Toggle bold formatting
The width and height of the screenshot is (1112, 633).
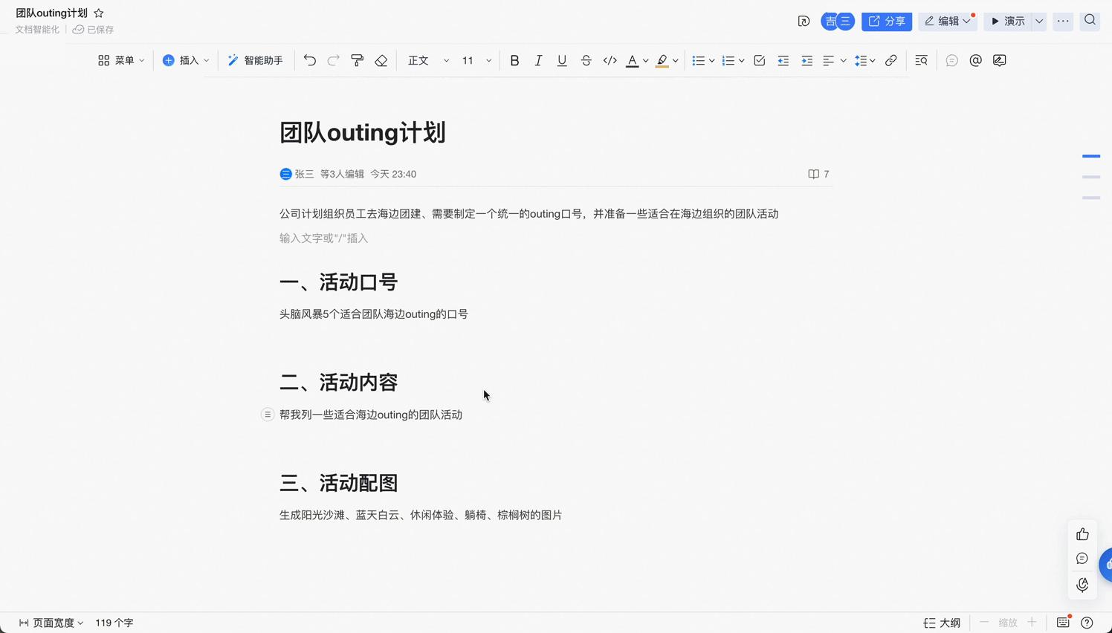coord(514,60)
